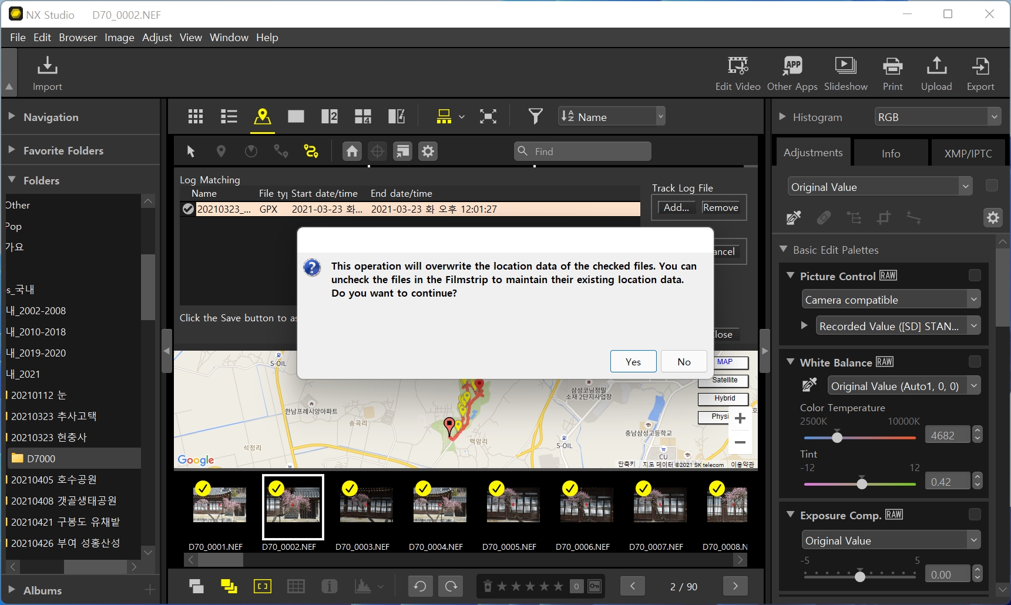Click the Upload icon
The image size is (1011, 605).
(936, 66)
